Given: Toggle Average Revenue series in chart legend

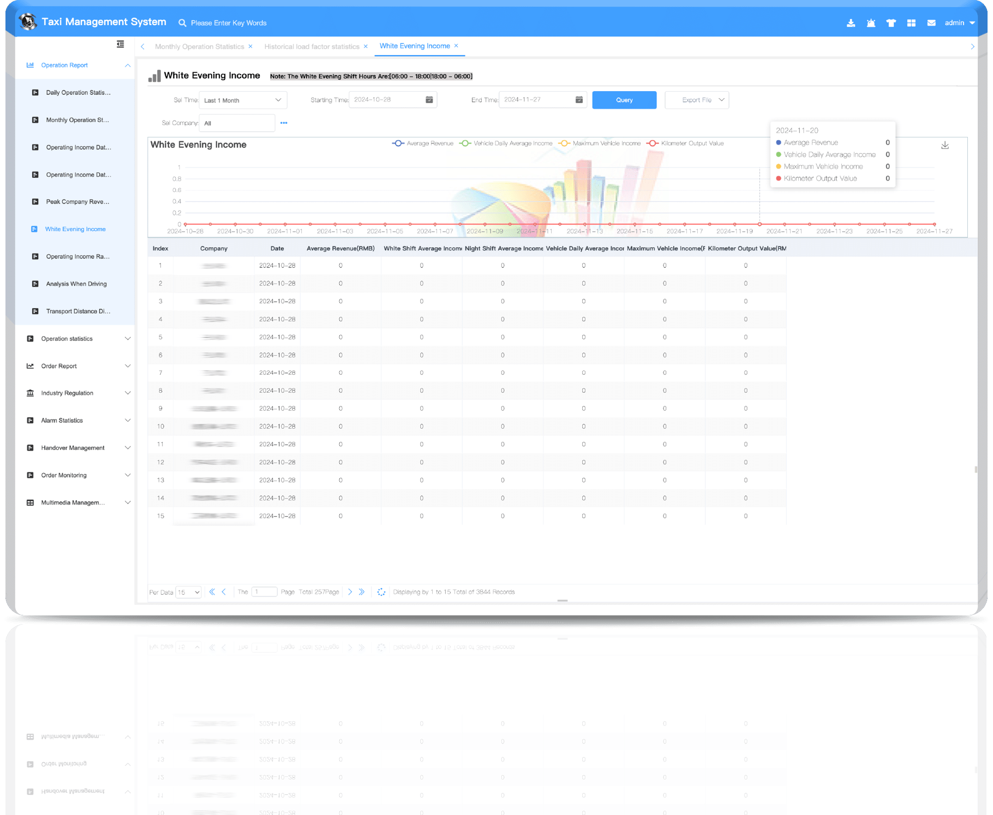Looking at the screenshot, I should (423, 143).
